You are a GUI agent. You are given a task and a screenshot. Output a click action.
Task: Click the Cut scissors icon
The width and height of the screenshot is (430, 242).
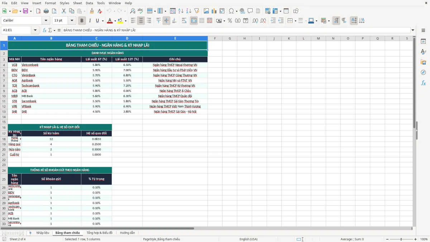pos(63,11)
